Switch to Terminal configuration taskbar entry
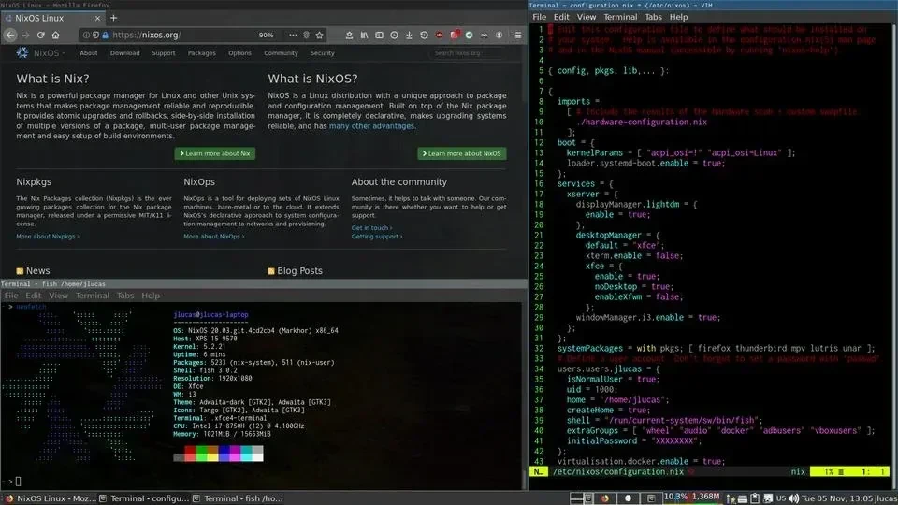This screenshot has width=898, height=505. click(x=144, y=498)
